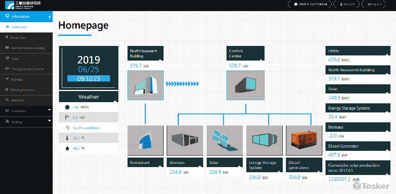
Task: Expand the Functions menu
Action: (x=49, y=111)
